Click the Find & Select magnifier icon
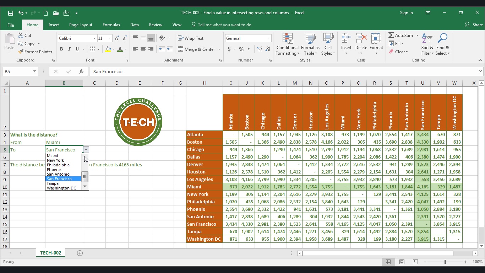Viewport: 485px width, 273px height. pos(442,38)
